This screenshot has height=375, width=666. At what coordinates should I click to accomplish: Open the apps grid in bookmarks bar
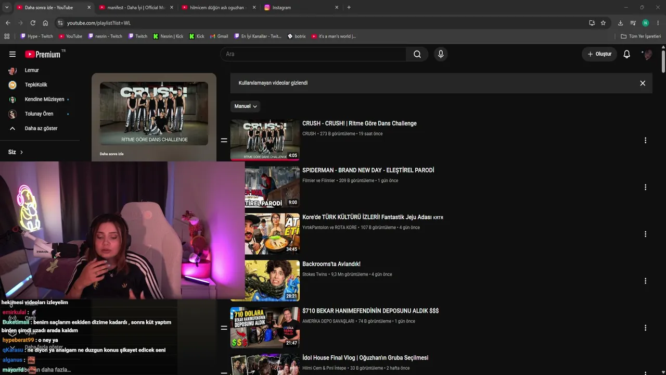point(7,36)
